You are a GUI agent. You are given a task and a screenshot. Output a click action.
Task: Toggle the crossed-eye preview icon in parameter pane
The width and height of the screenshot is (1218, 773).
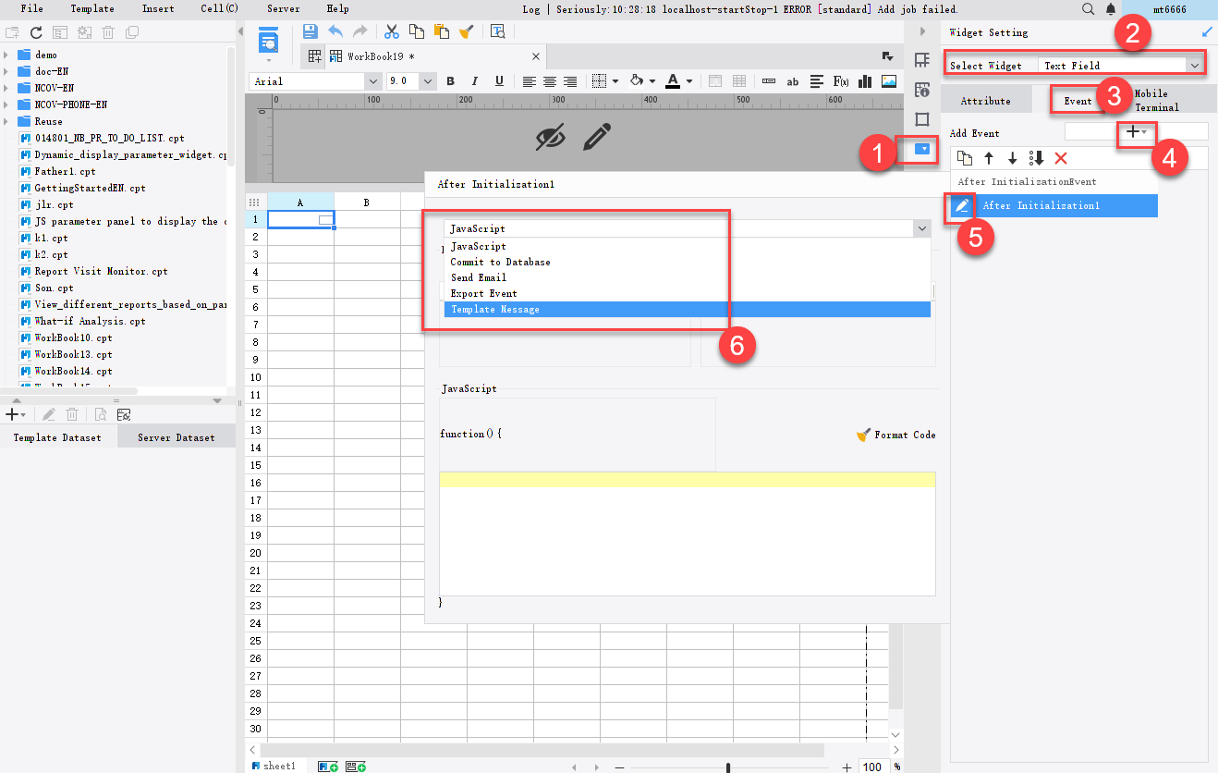pos(550,137)
